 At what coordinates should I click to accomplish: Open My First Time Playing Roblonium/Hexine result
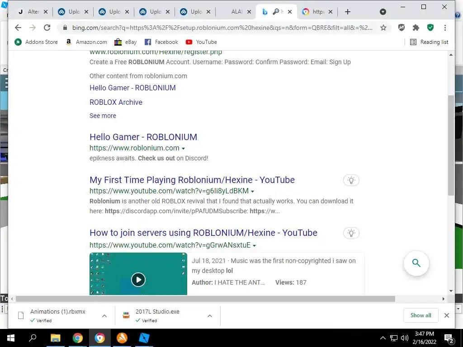[192, 180]
